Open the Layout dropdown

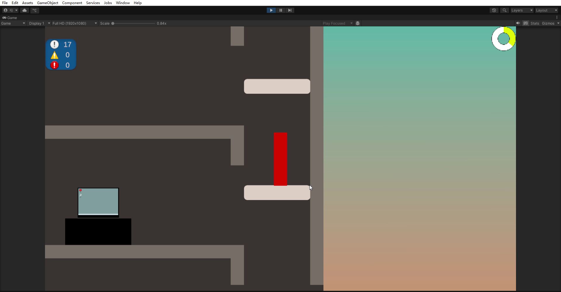pyautogui.click(x=546, y=10)
